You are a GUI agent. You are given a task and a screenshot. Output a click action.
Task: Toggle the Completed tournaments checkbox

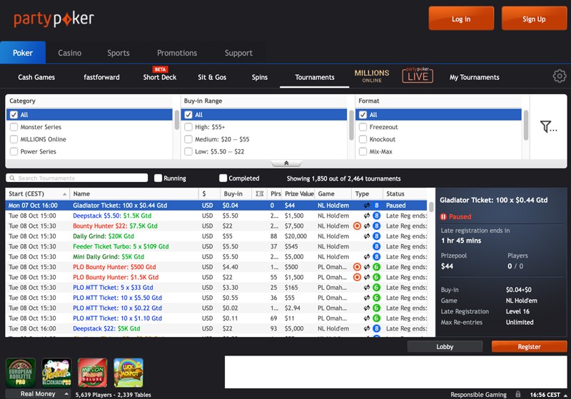tap(223, 178)
